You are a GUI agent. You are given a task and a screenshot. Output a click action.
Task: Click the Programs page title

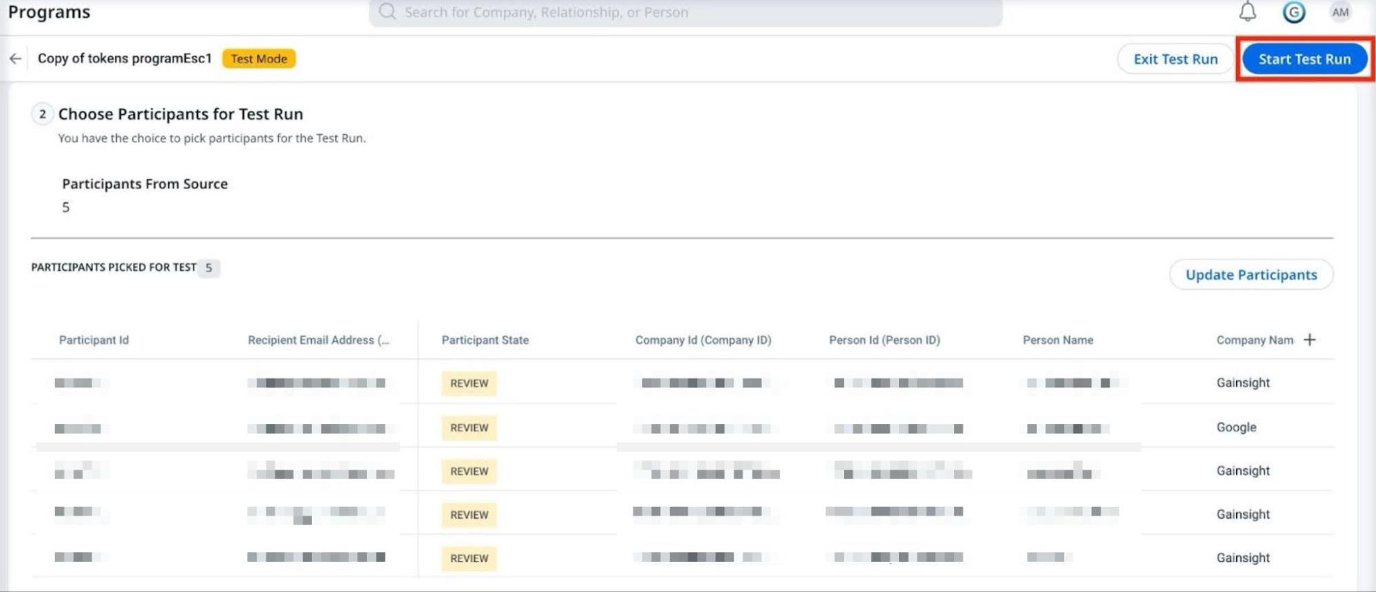tap(49, 12)
